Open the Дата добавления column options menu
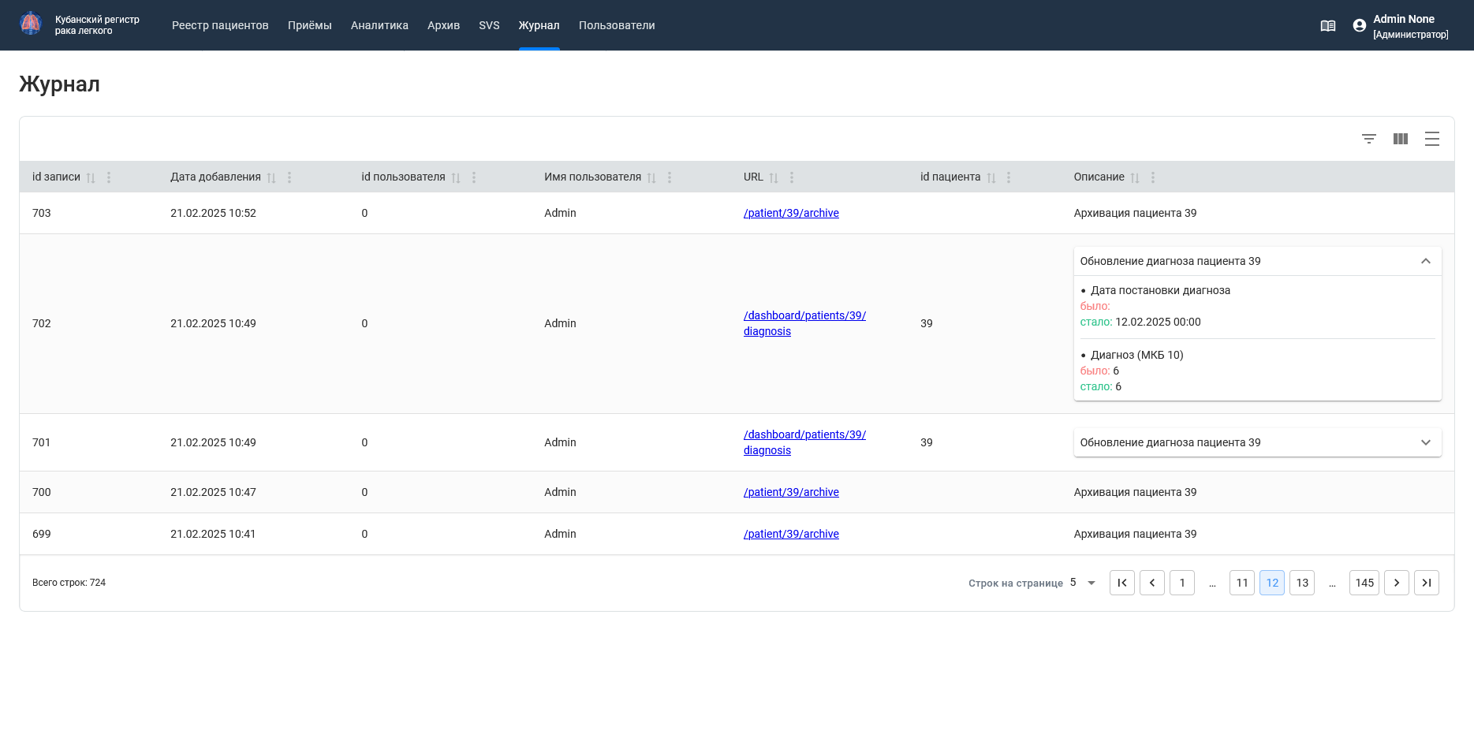Screen dimensions: 1474x753 click(289, 177)
